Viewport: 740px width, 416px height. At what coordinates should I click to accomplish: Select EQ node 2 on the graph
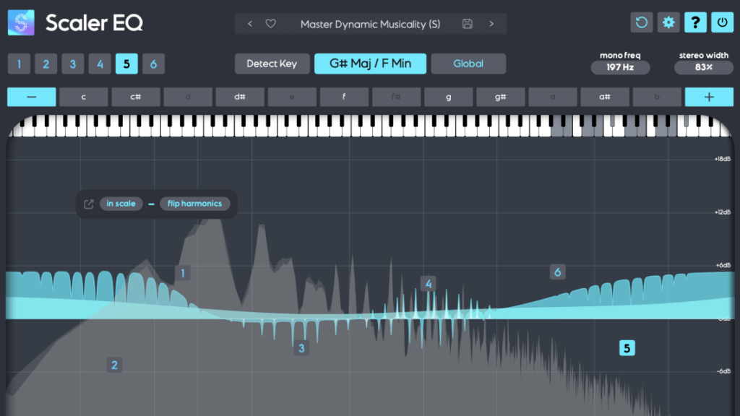114,365
